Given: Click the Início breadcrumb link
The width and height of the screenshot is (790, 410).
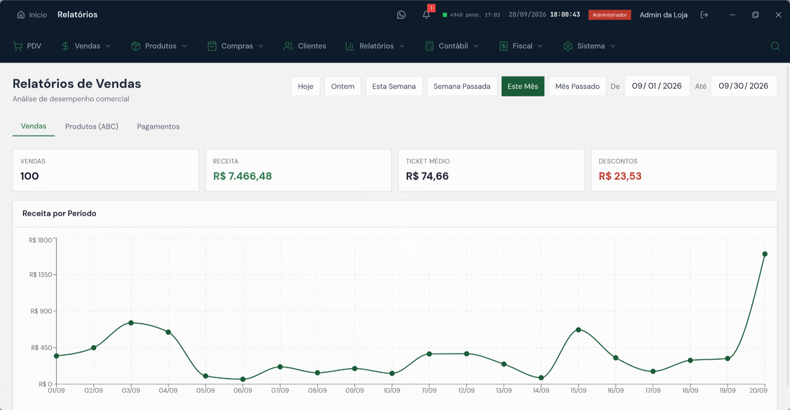Looking at the screenshot, I should click(38, 15).
